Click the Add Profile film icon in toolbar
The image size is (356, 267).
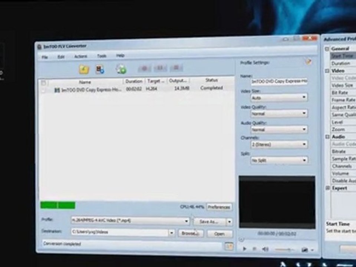point(100,69)
